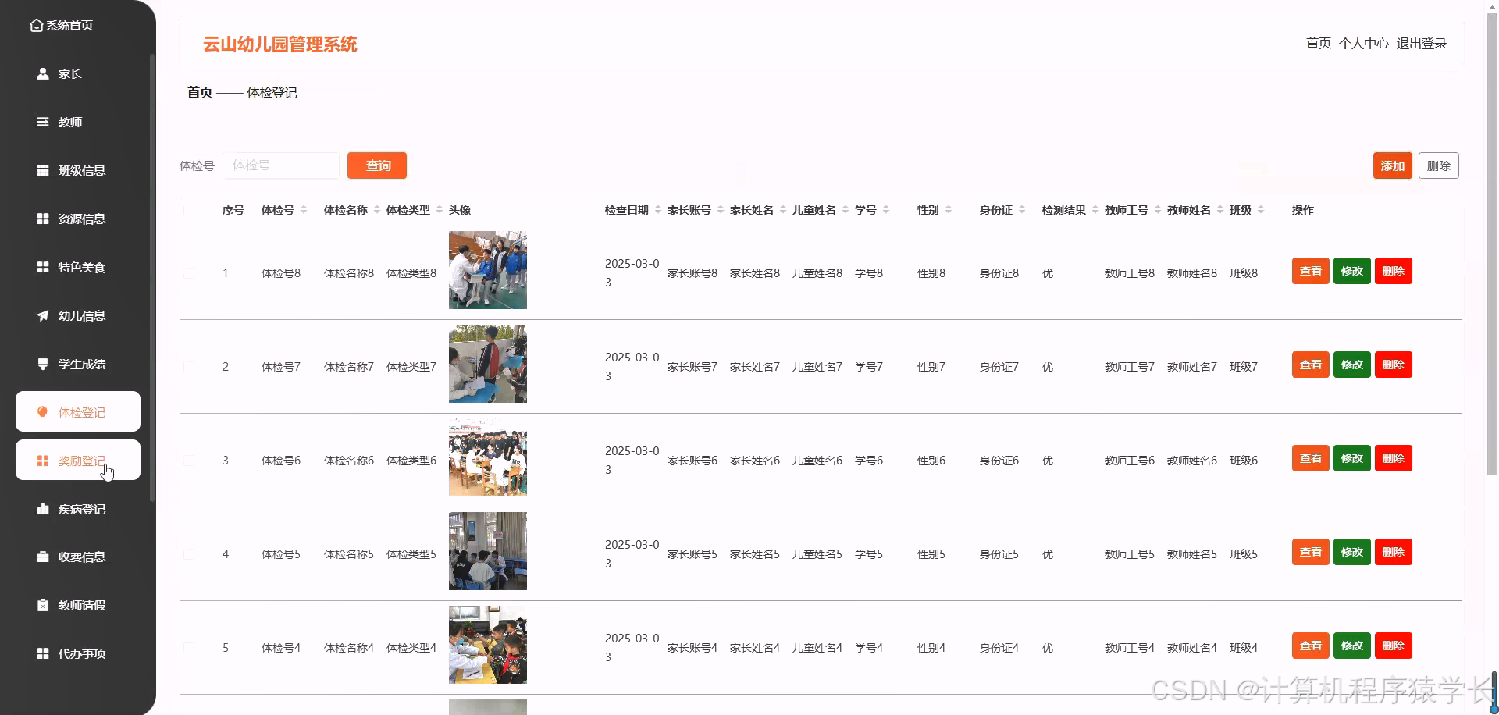This screenshot has height=715, width=1499.
Task: Click the bulb icon next to 体检登记
Action: (x=43, y=412)
